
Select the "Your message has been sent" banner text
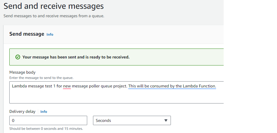click(x=76, y=57)
